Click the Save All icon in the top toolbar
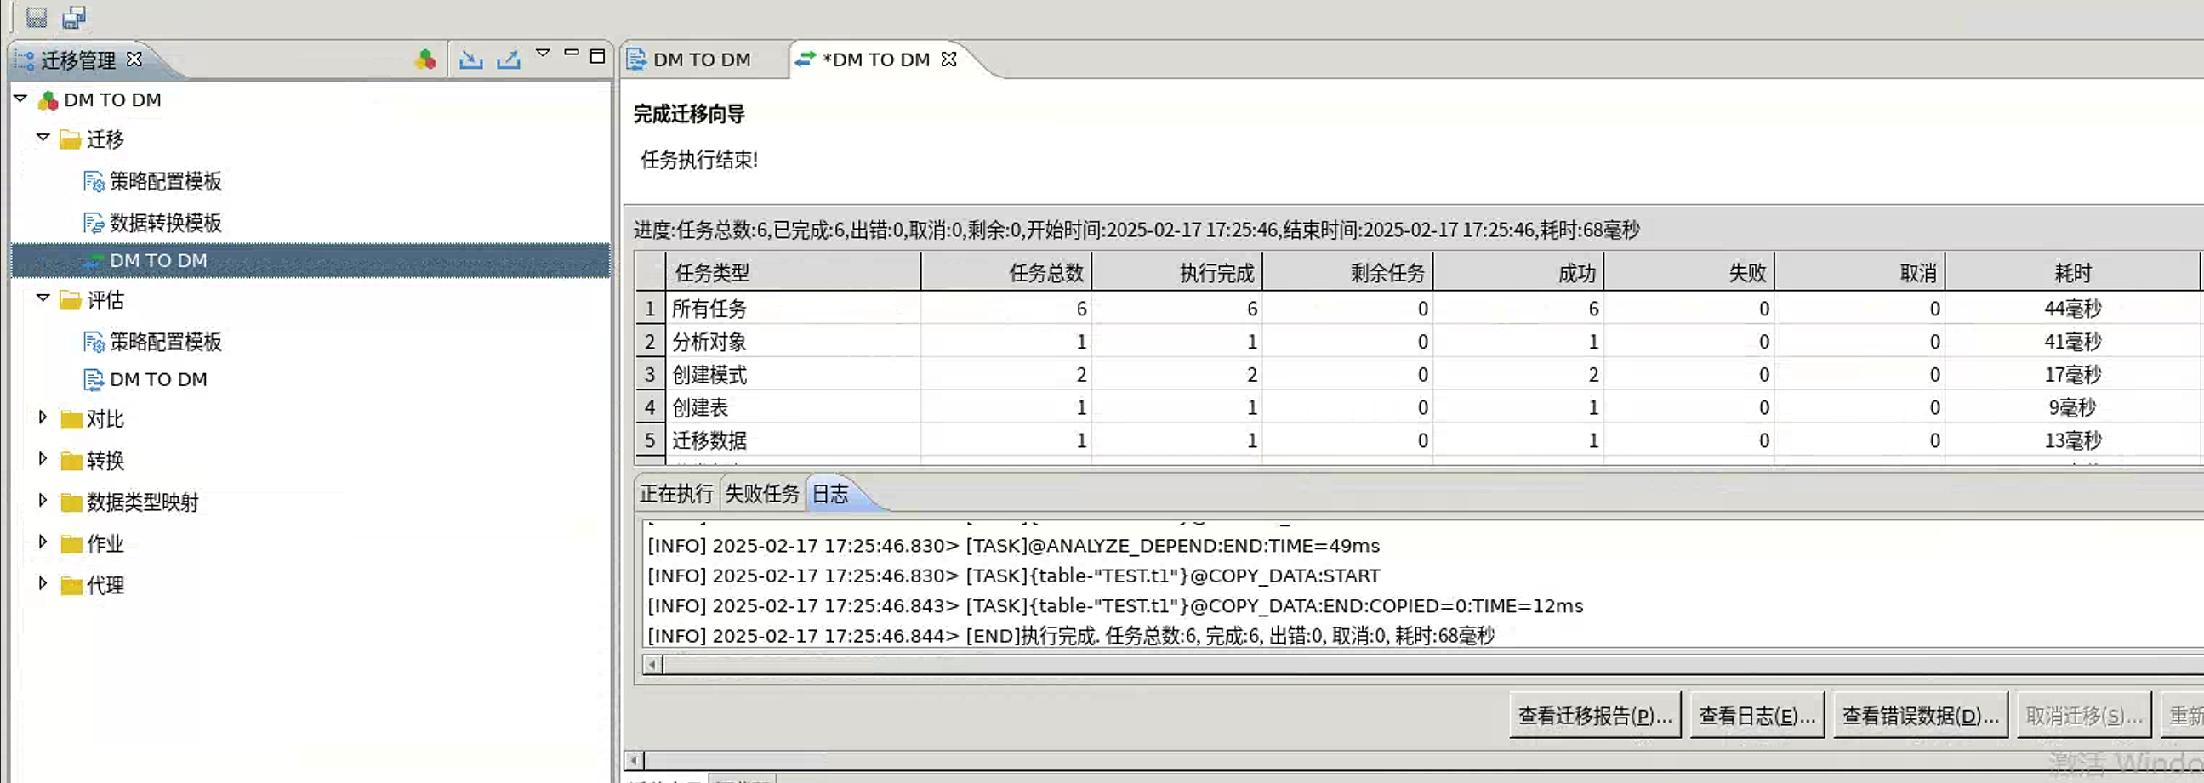2204x783 pixels. coord(75,17)
